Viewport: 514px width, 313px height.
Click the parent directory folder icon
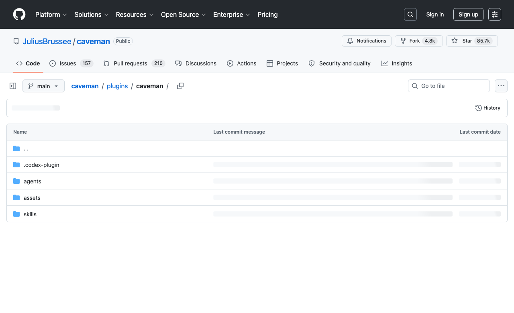(16, 148)
